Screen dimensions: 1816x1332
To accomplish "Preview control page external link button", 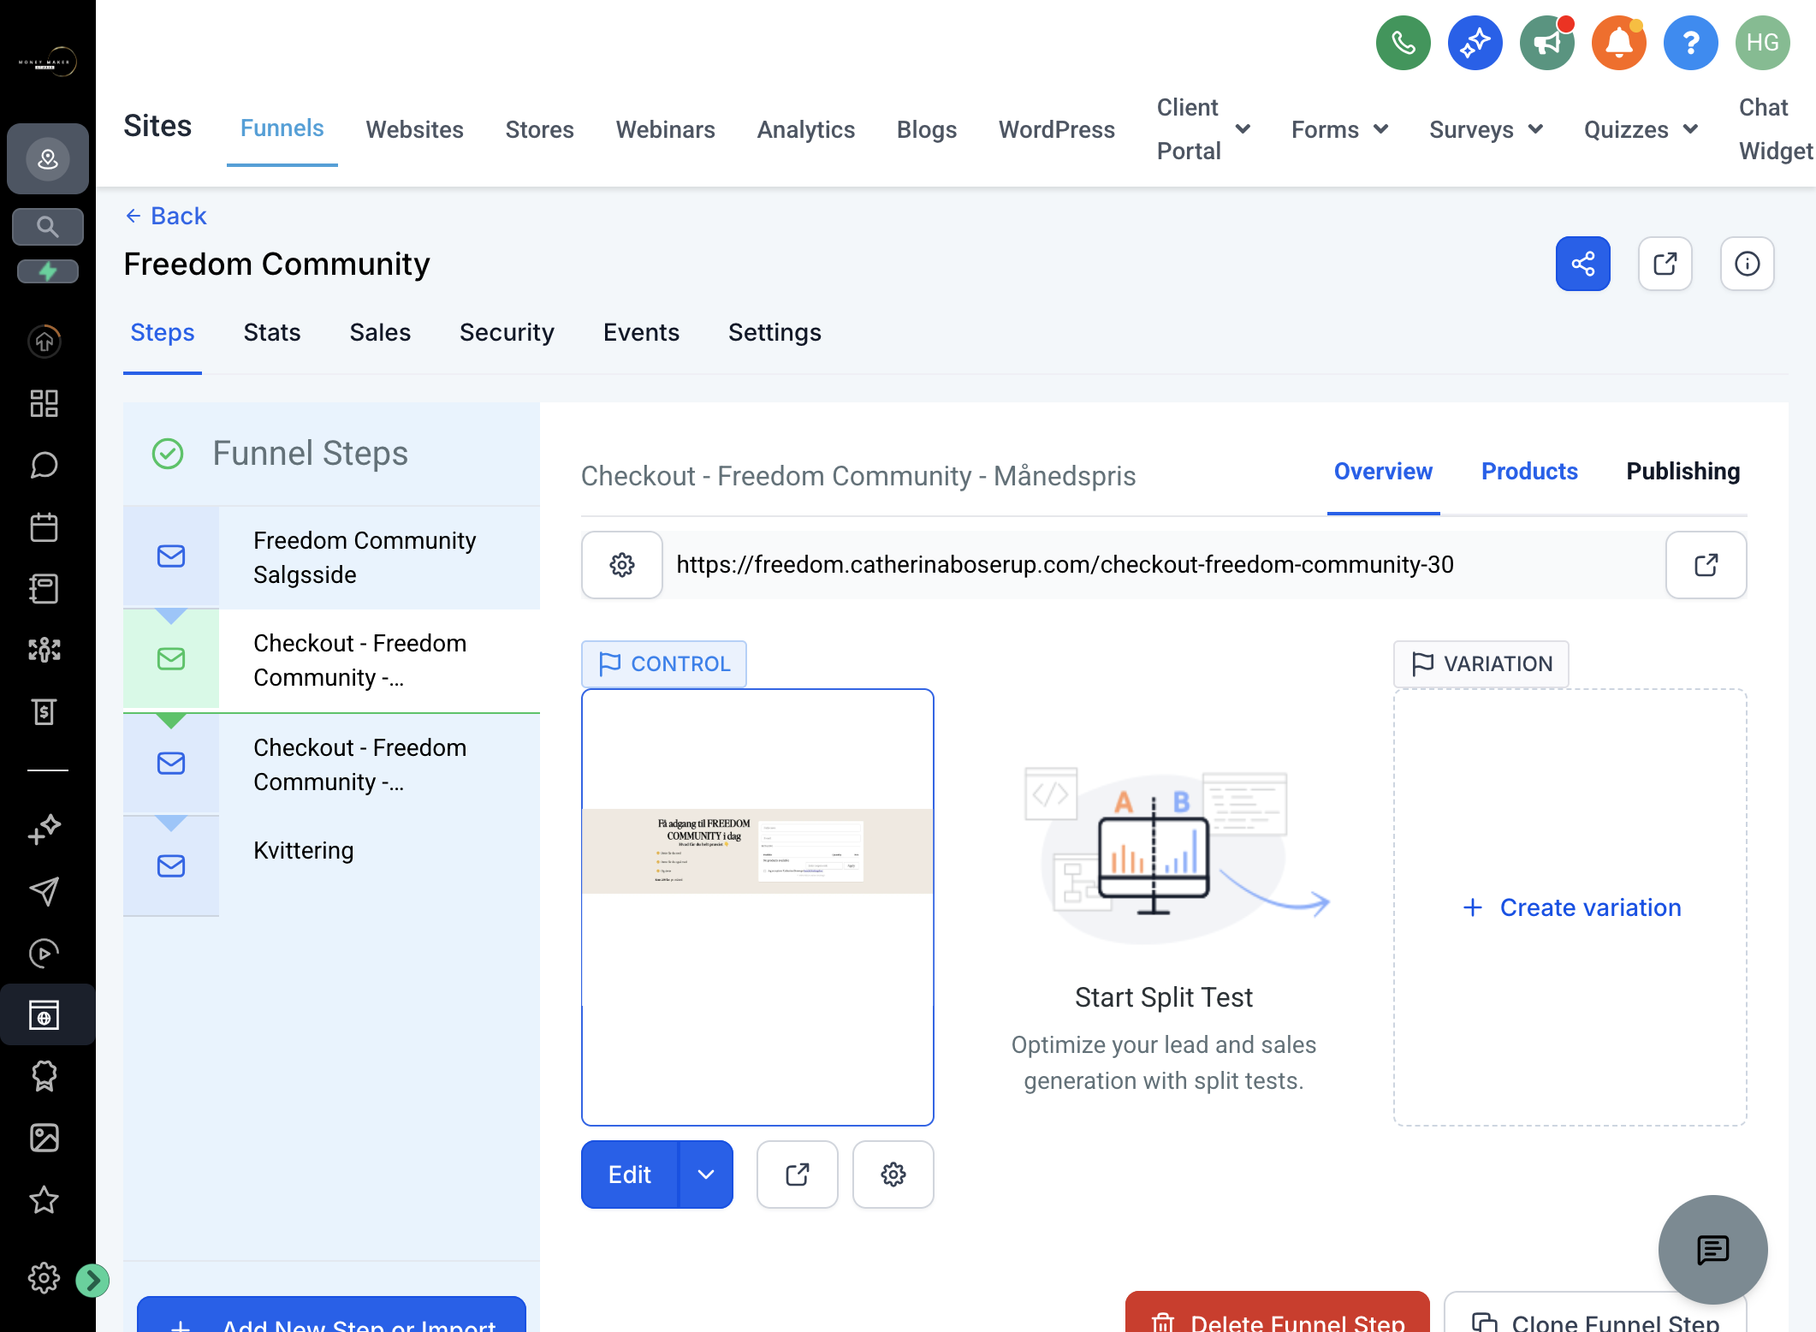I will 798,1174.
